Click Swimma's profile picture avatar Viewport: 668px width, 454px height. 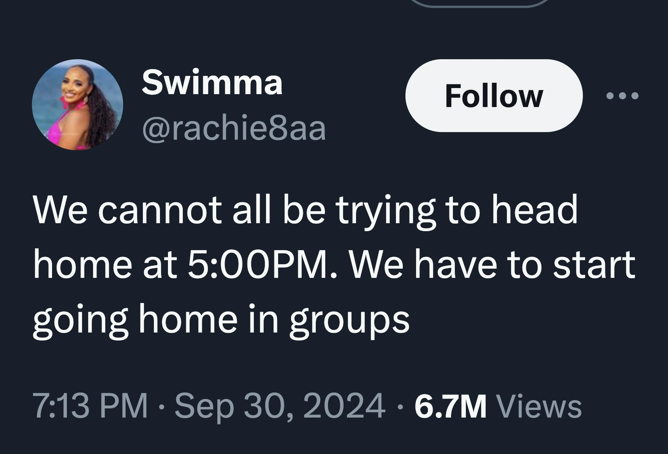[78, 104]
